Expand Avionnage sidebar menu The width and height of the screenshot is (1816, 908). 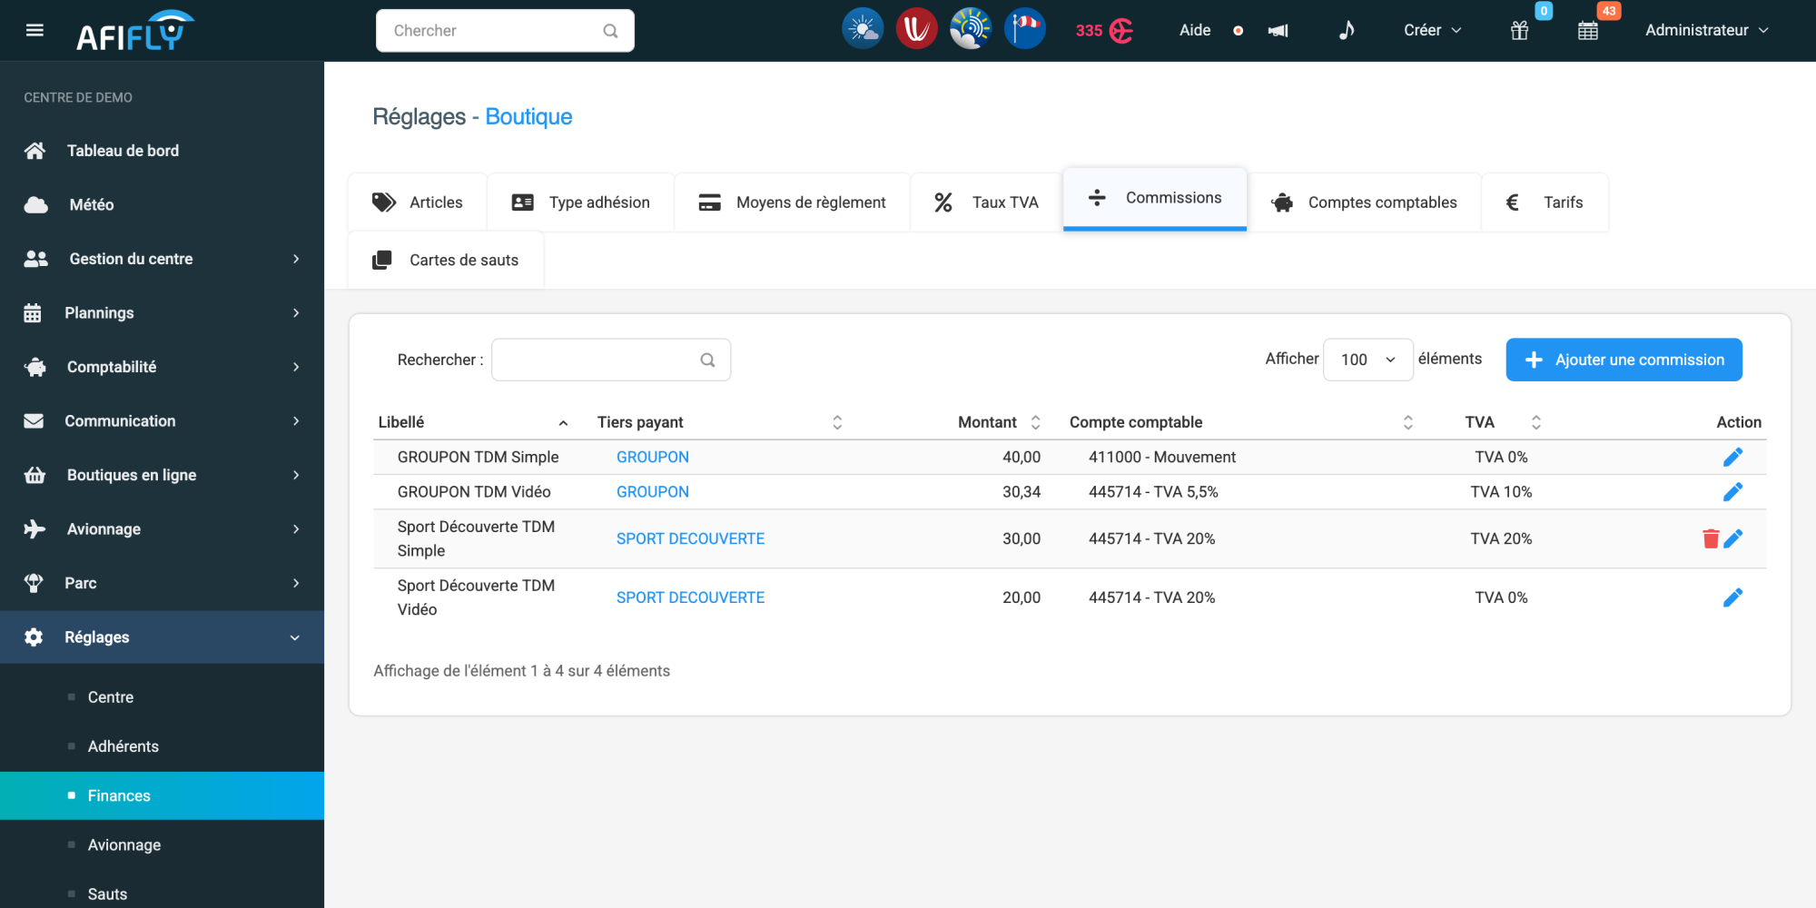(x=162, y=529)
